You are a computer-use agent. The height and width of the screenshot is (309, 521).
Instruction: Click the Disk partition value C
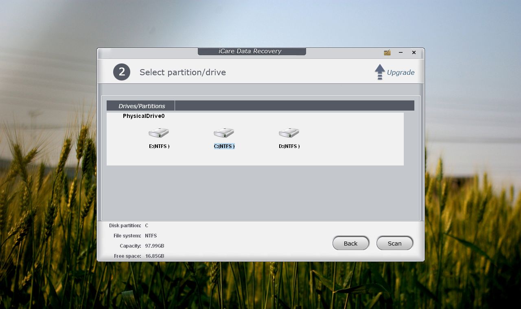pyautogui.click(x=147, y=226)
